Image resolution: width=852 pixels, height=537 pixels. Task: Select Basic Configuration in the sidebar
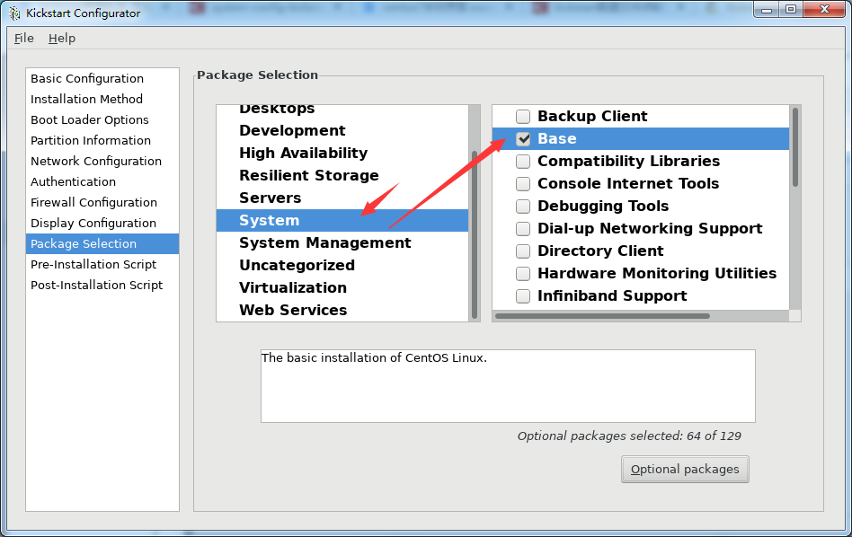[102, 79]
